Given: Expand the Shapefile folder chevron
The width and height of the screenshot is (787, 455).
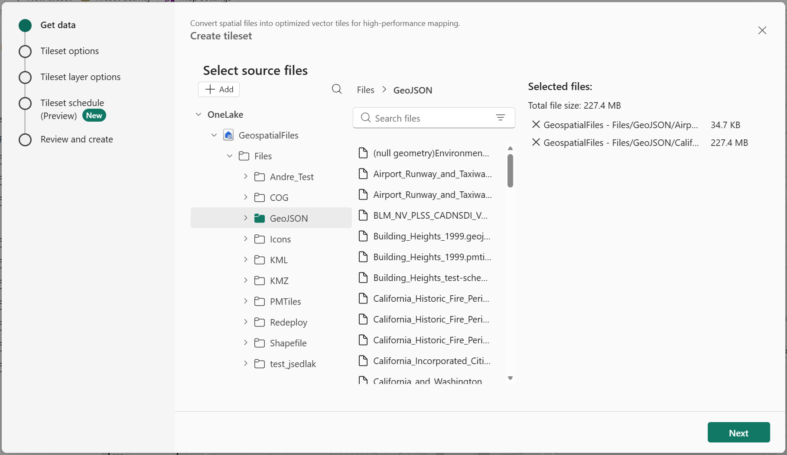Looking at the screenshot, I should pos(245,343).
